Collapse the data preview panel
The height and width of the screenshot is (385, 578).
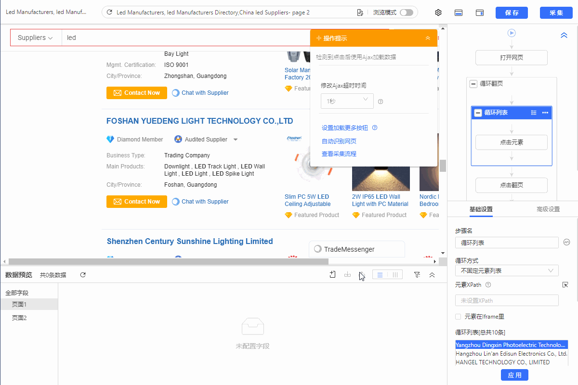coord(432,275)
